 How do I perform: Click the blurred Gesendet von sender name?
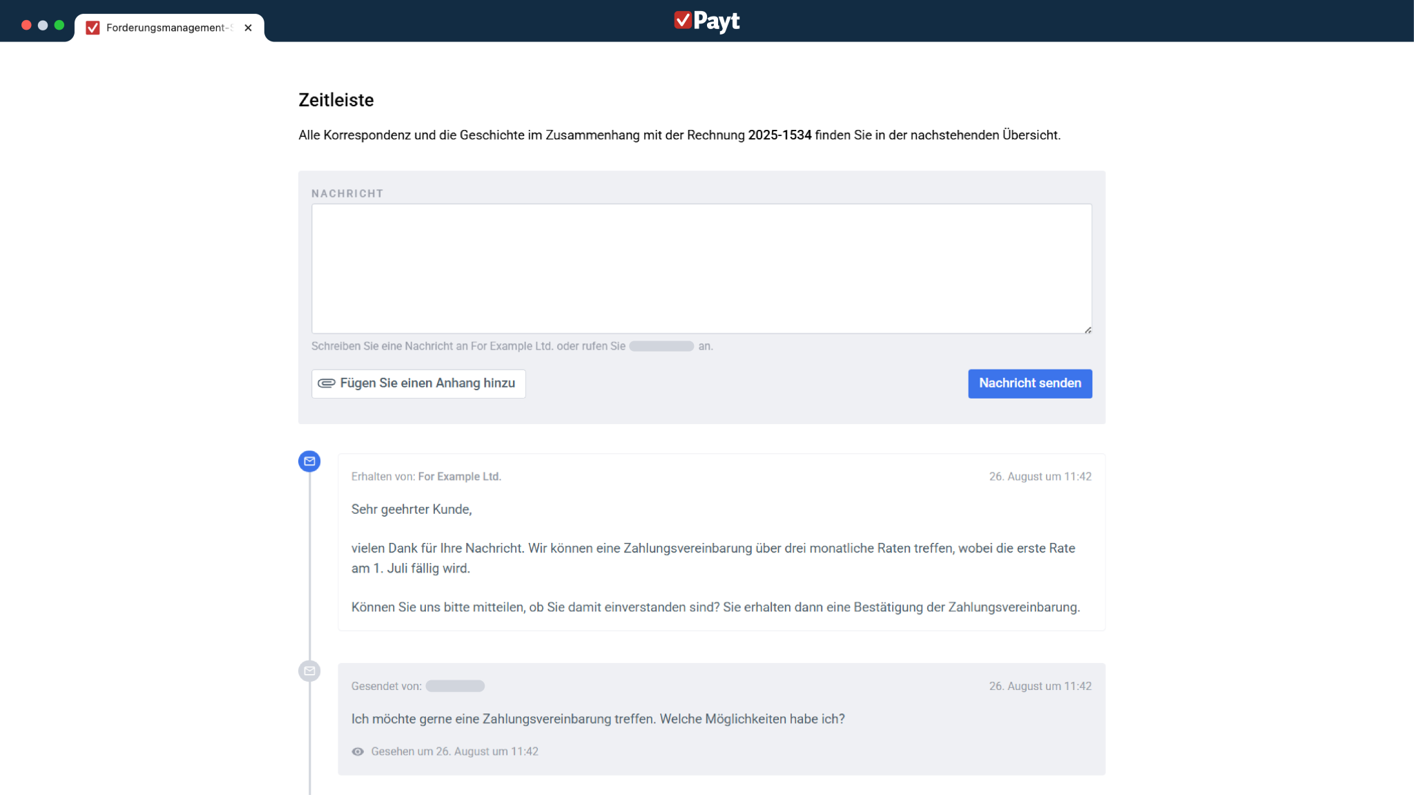coord(455,686)
